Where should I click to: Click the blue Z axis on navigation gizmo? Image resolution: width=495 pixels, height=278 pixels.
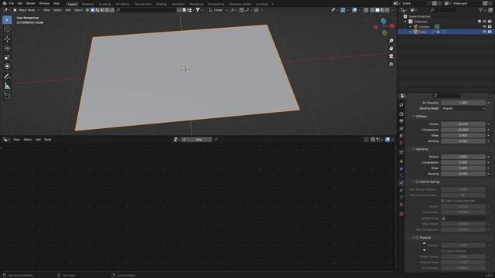tap(384, 22)
